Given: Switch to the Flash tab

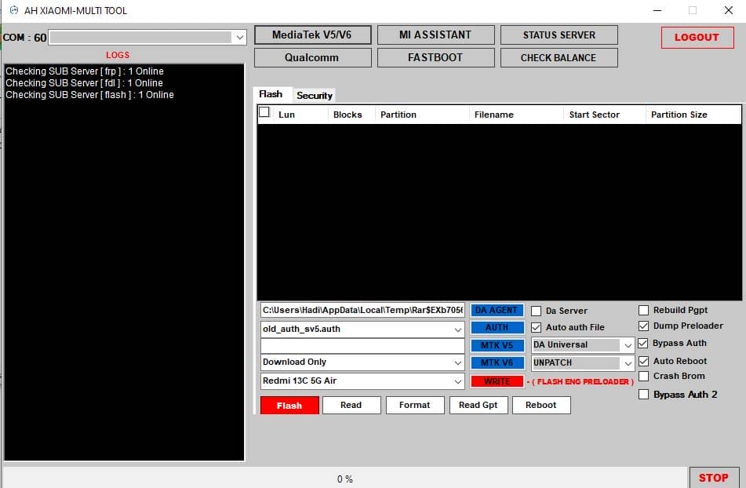Looking at the screenshot, I should (x=272, y=93).
